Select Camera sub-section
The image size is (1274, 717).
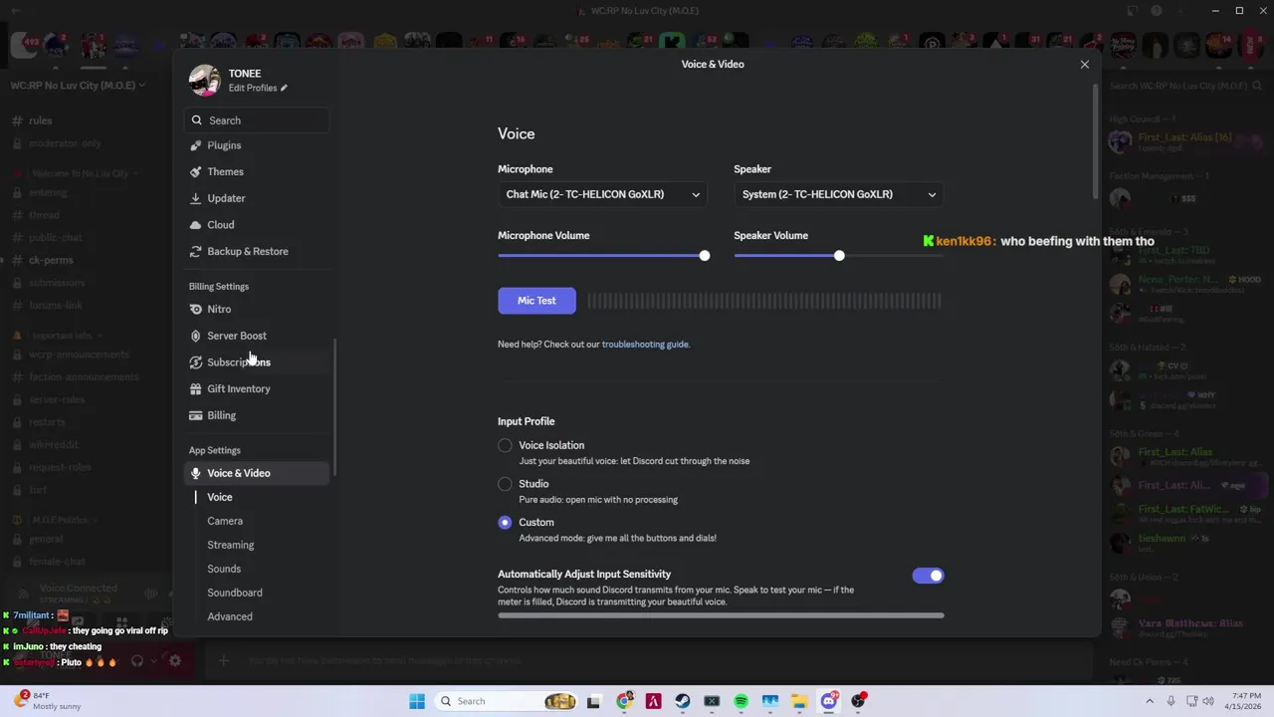click(225, 521)
